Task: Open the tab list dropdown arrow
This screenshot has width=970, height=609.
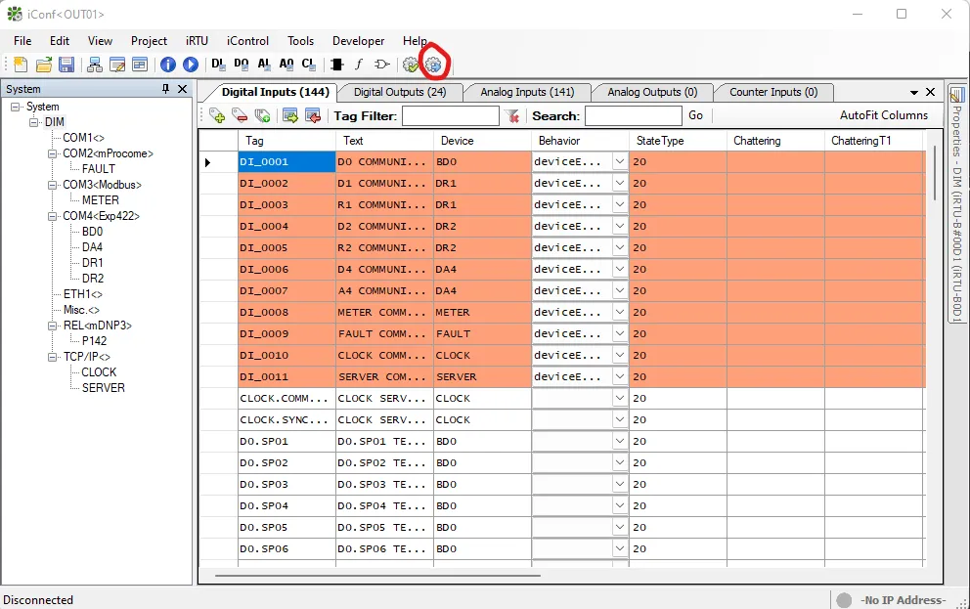Action: point(913,92)
